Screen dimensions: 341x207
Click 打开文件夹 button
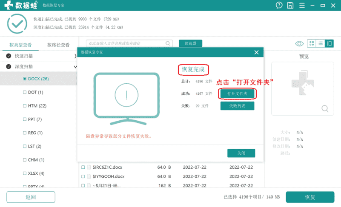[237, 94]
